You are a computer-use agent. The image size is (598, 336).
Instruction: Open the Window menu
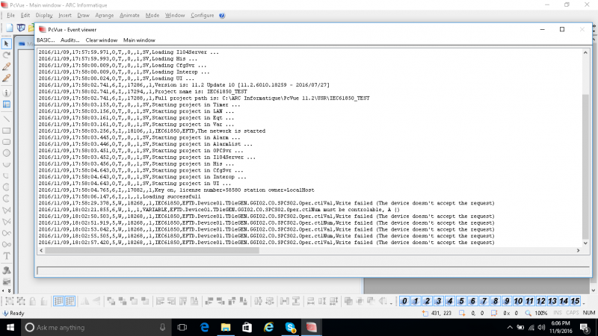tap(175, 16)
